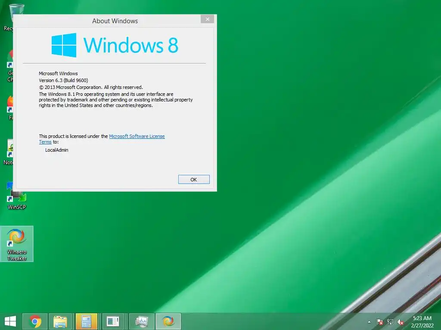This screenshot has height=330, width=441.
Task: Switch to Winaero Tweaker in the taskbar
Action: (168, 321)
